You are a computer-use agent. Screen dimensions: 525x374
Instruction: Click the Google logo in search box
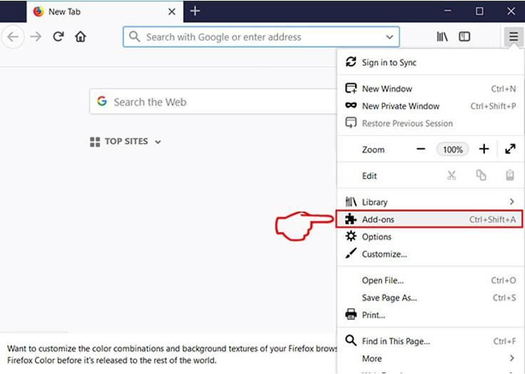tap(102, 101)
